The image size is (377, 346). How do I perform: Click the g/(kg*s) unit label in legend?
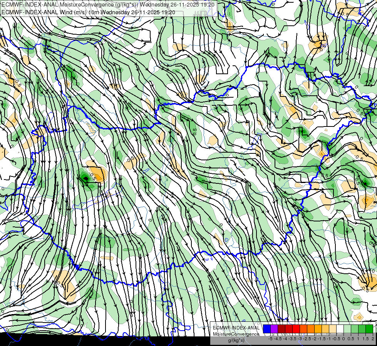click(236, 340)
